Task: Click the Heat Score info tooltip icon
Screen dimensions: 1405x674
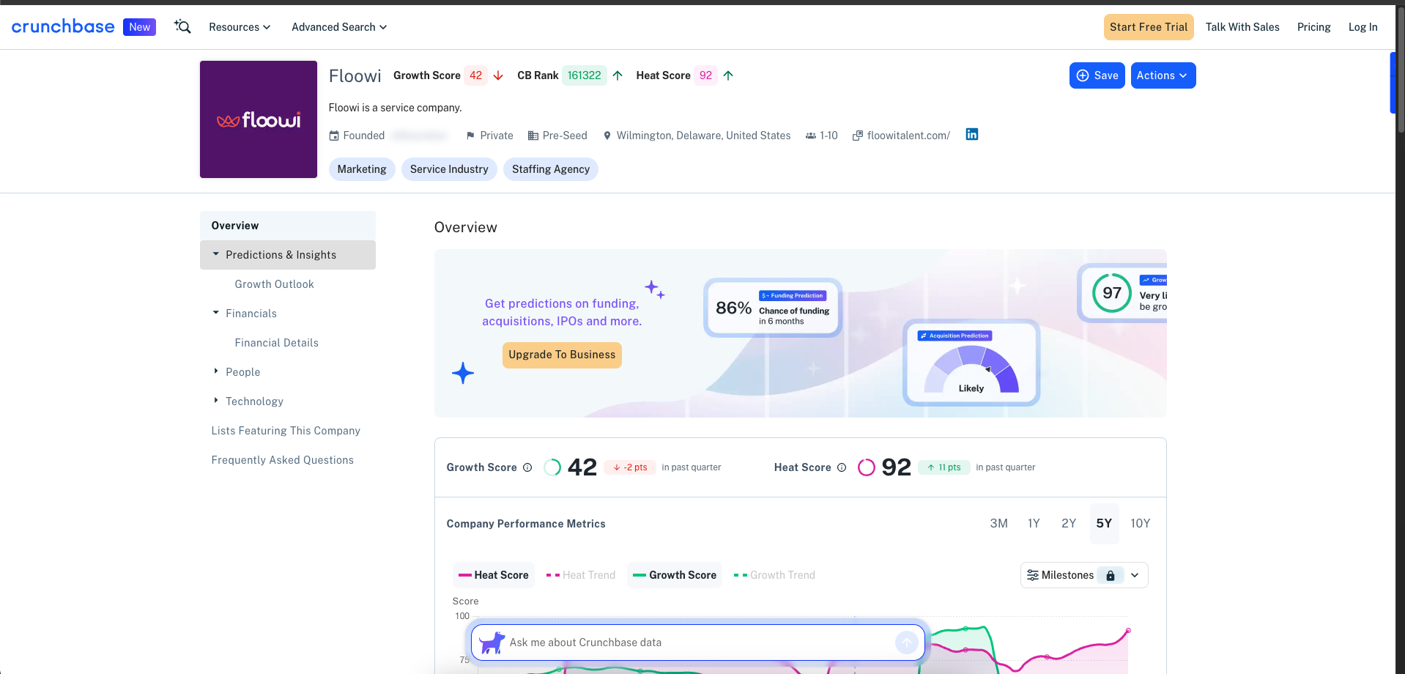Action: pyautogui.click(x=841, y=467)
